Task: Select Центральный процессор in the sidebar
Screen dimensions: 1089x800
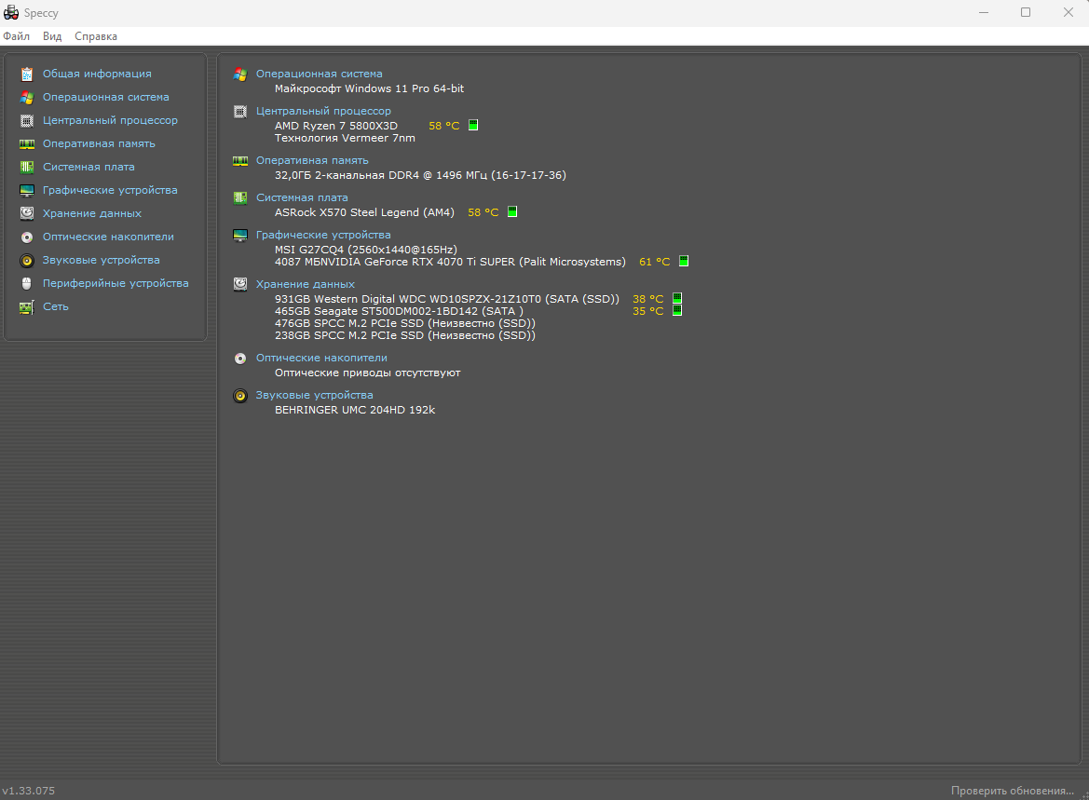Action: pos(111,120)
